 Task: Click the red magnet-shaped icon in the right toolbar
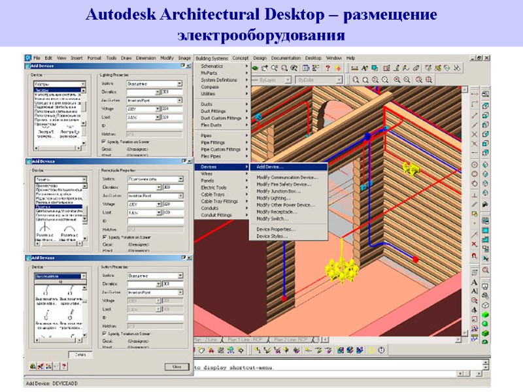click(x=475, y=256)
